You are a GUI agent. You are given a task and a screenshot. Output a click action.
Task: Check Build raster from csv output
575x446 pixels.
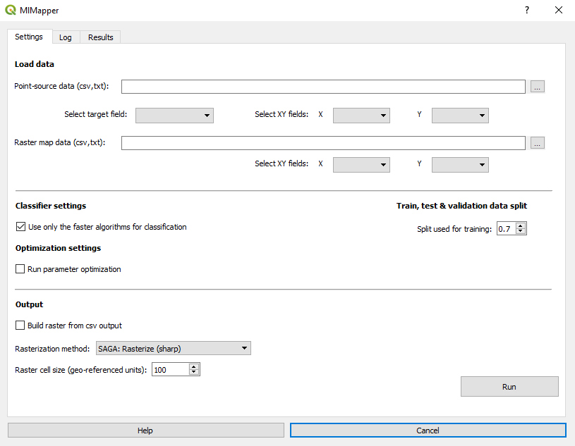point(20,326)
